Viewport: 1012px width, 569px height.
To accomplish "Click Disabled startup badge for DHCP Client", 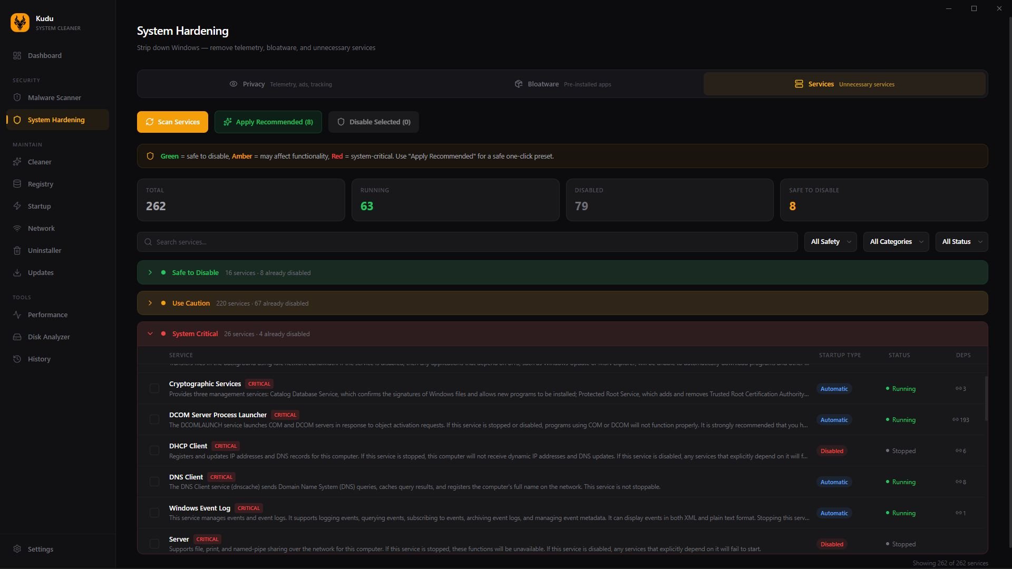I will pyautogui.click(x=832, y=451).
